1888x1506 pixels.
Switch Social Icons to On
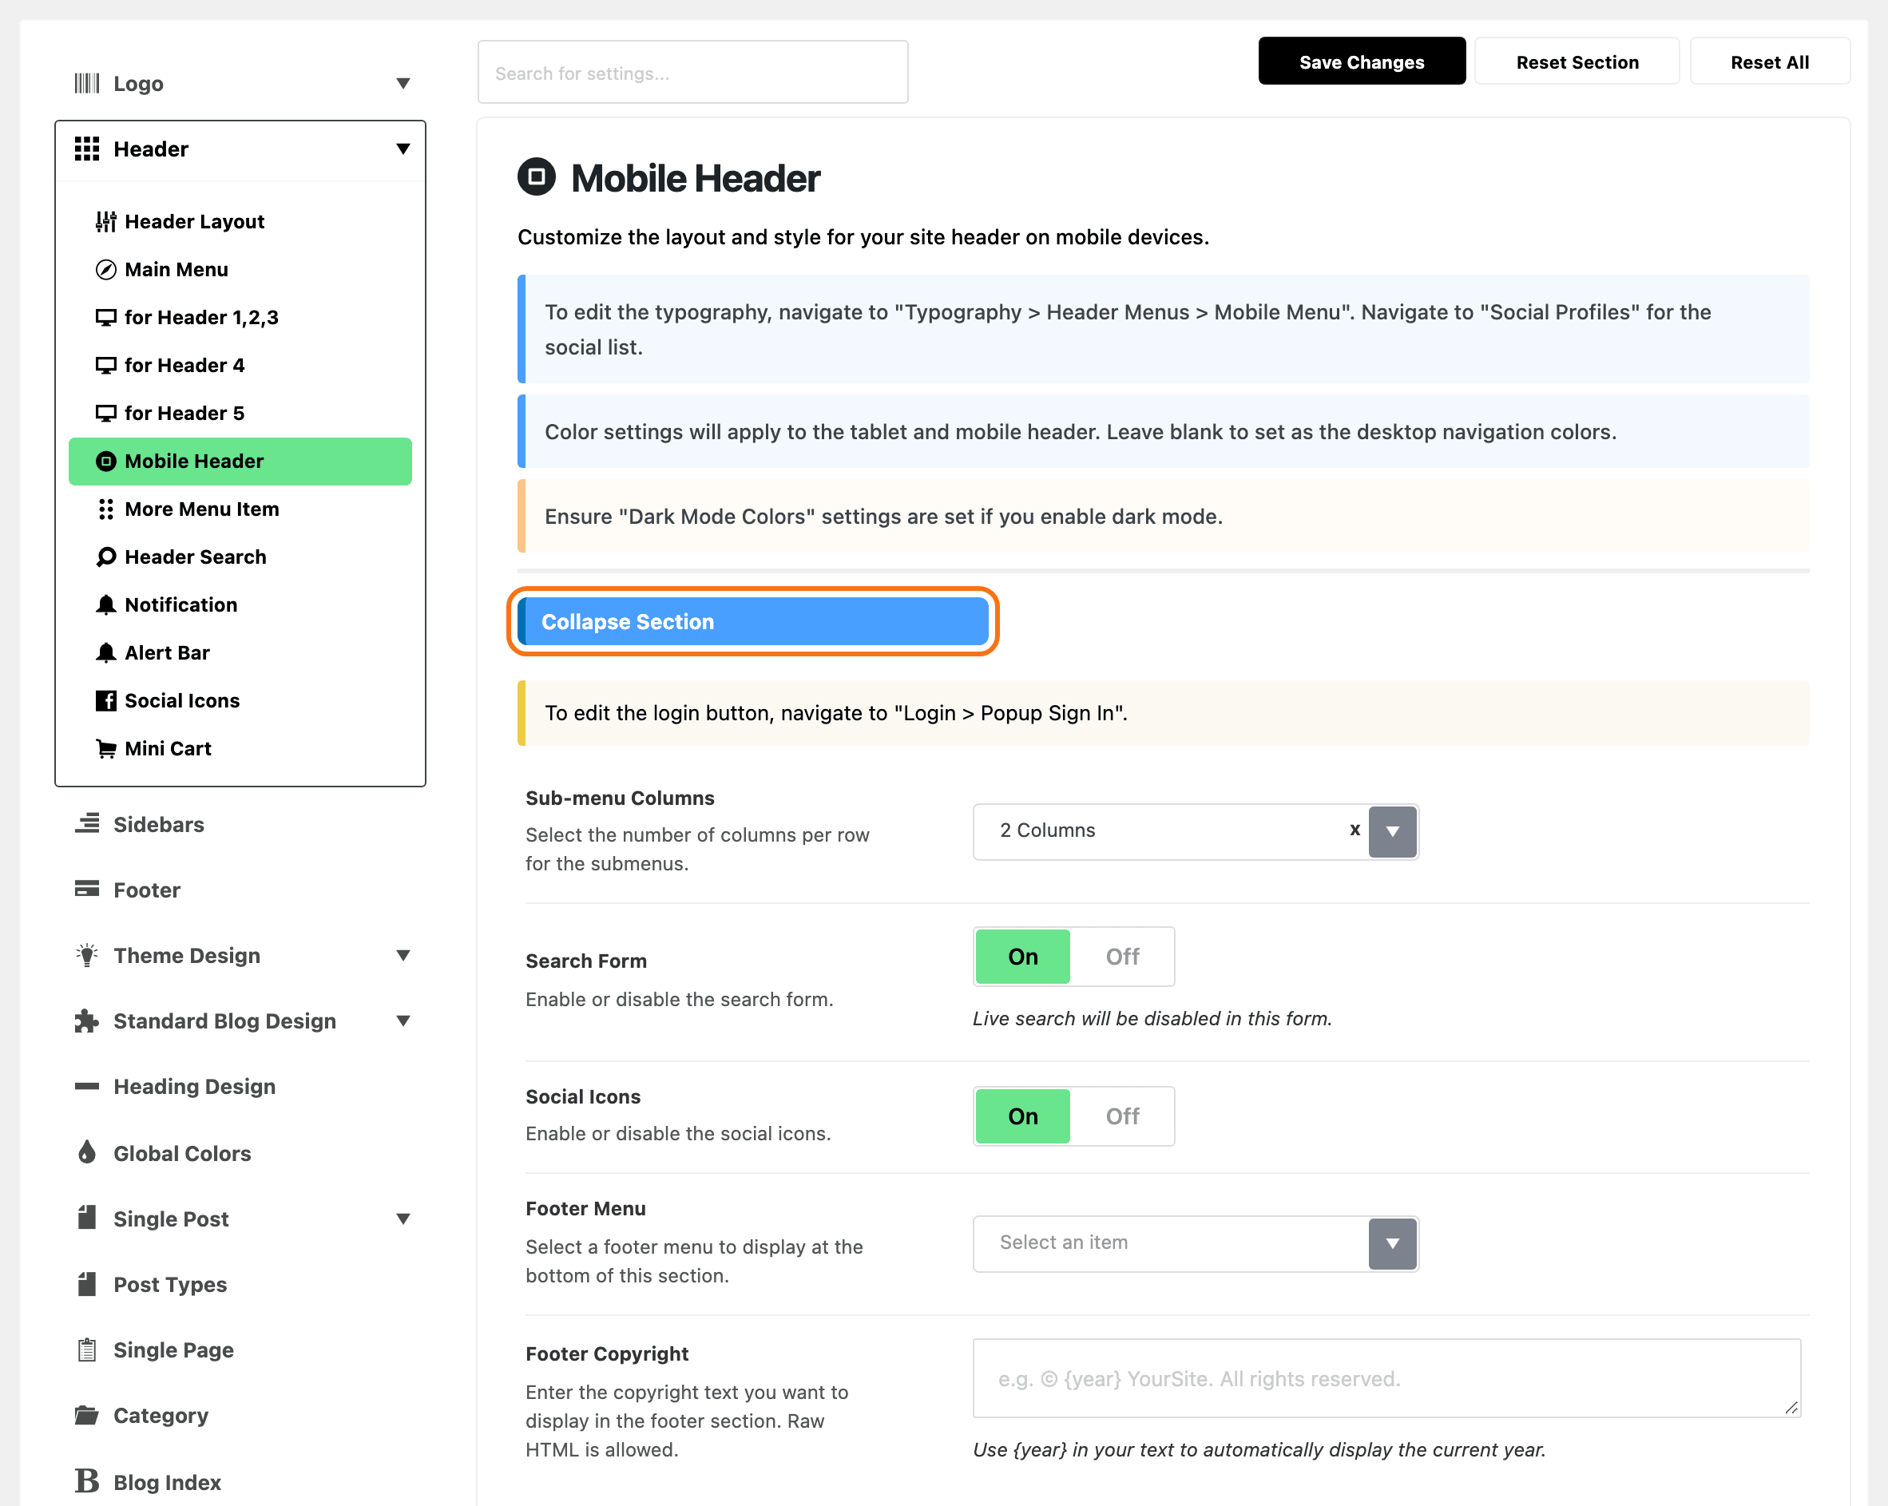pyautogui.click(x=1022, y=1116)
